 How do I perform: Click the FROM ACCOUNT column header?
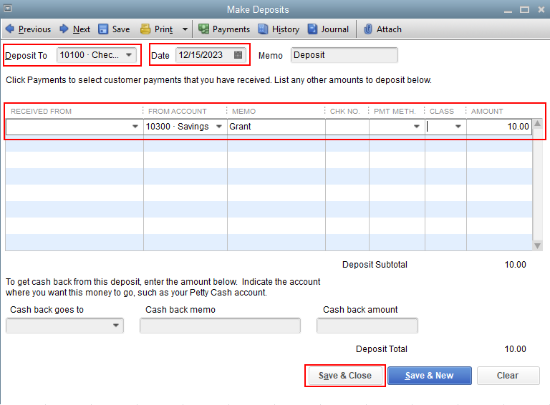[x=177, y=112]
